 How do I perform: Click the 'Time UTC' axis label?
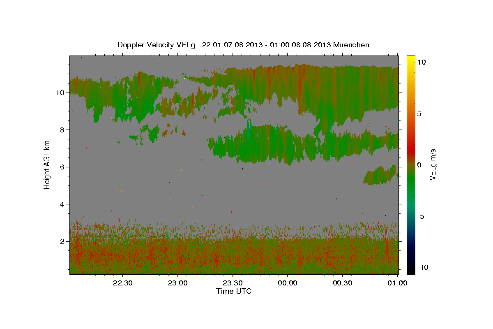[x=234, y=291]
